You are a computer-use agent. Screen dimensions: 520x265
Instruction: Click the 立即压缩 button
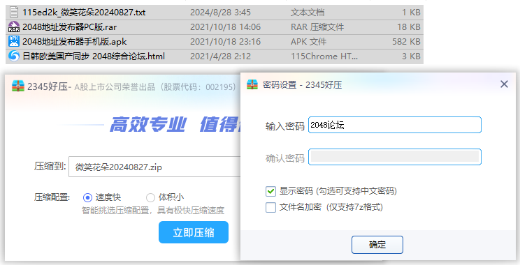pos(194,232)
